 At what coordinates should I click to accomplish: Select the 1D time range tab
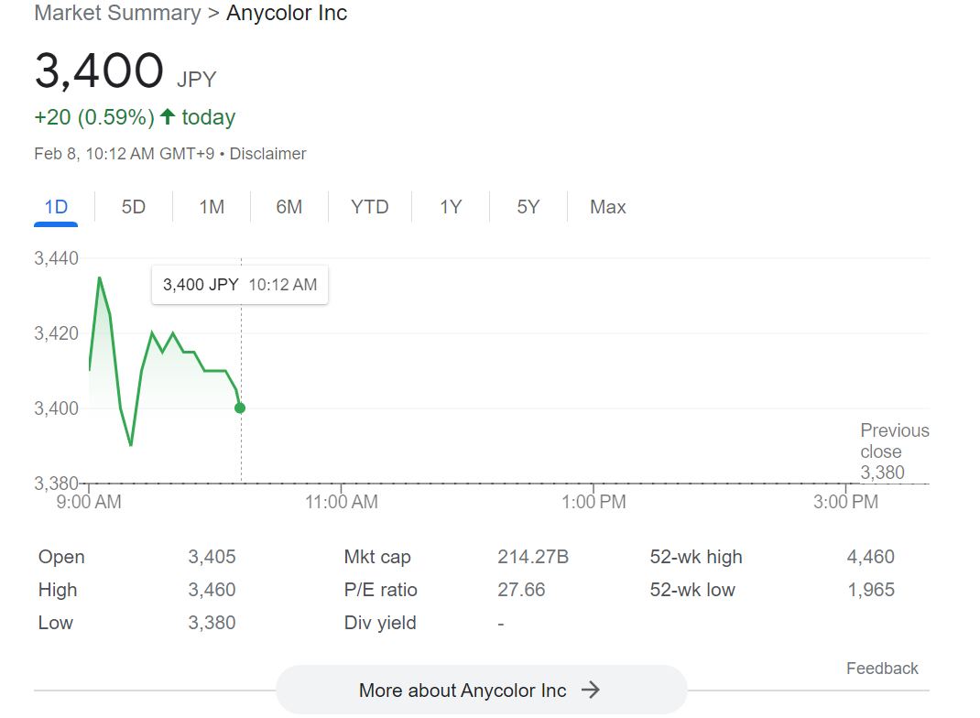click(56, 207)
